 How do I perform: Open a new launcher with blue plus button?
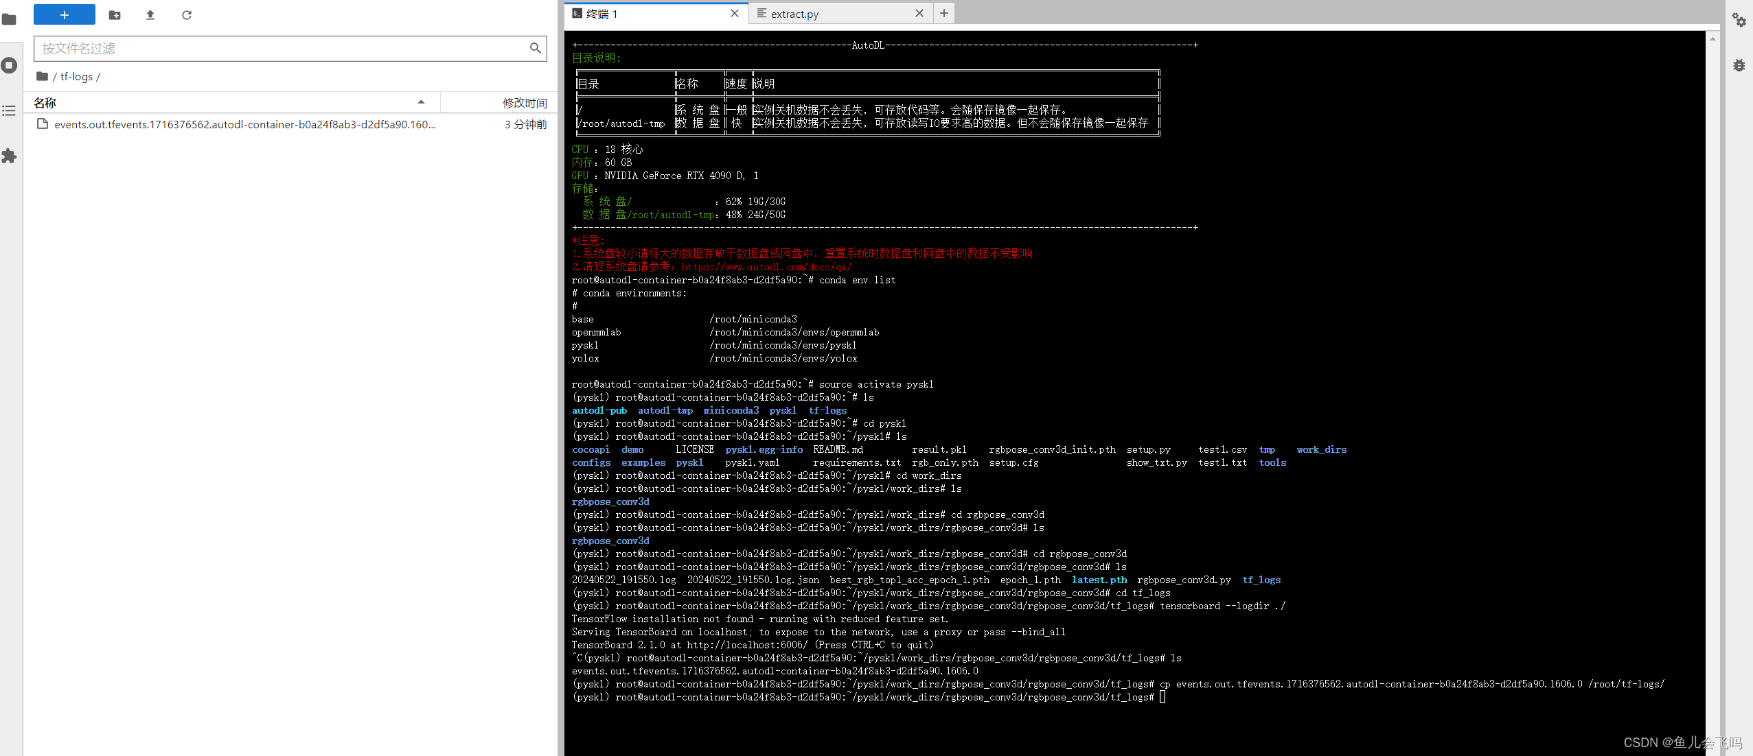point(64,14)
